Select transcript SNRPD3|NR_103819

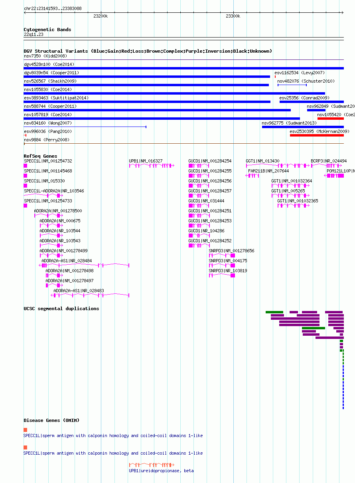click(228, 271)
